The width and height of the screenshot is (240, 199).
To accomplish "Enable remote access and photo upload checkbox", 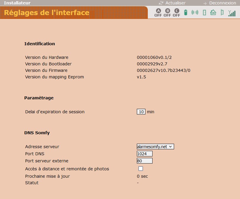I will pos(141,169).
